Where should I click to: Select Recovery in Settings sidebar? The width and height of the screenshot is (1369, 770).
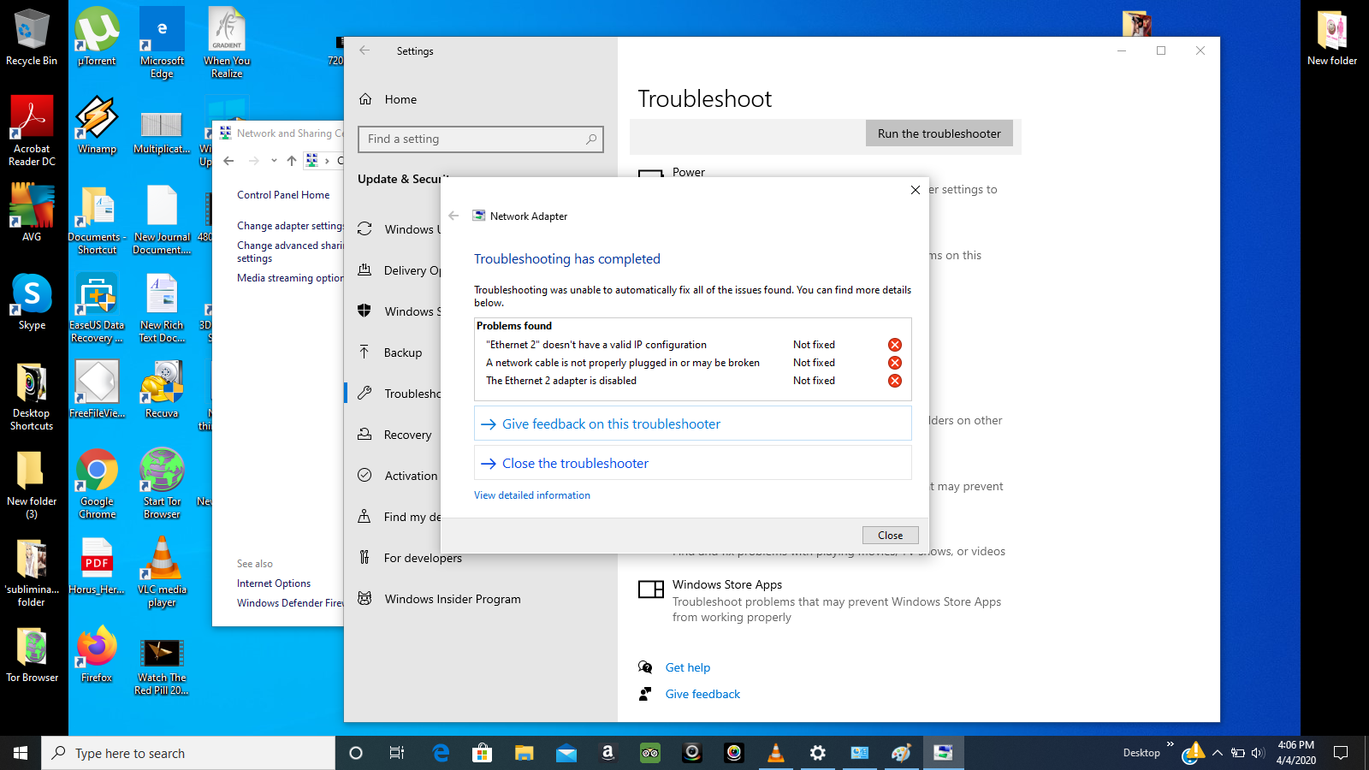(407, 435)
